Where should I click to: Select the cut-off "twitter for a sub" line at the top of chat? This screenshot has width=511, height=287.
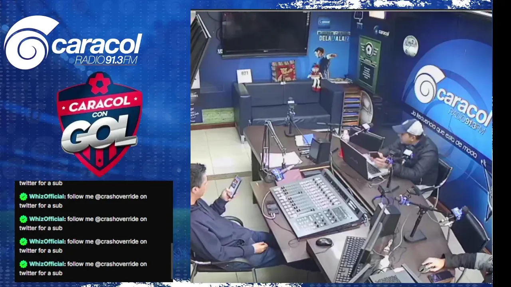(x=41, y=183)
